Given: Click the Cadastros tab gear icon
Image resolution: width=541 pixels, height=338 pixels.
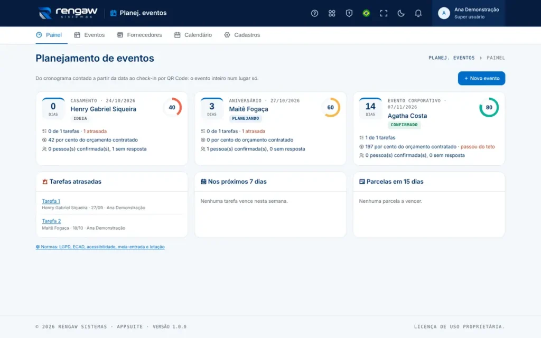Looking at the screenshot, I should pos(227,35).
